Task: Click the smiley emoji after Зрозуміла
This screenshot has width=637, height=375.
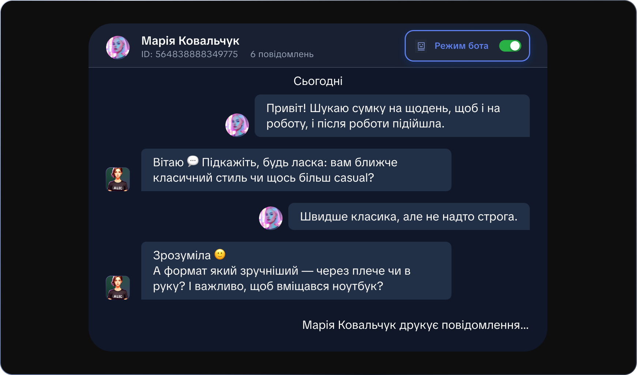Action: (220, 254)
